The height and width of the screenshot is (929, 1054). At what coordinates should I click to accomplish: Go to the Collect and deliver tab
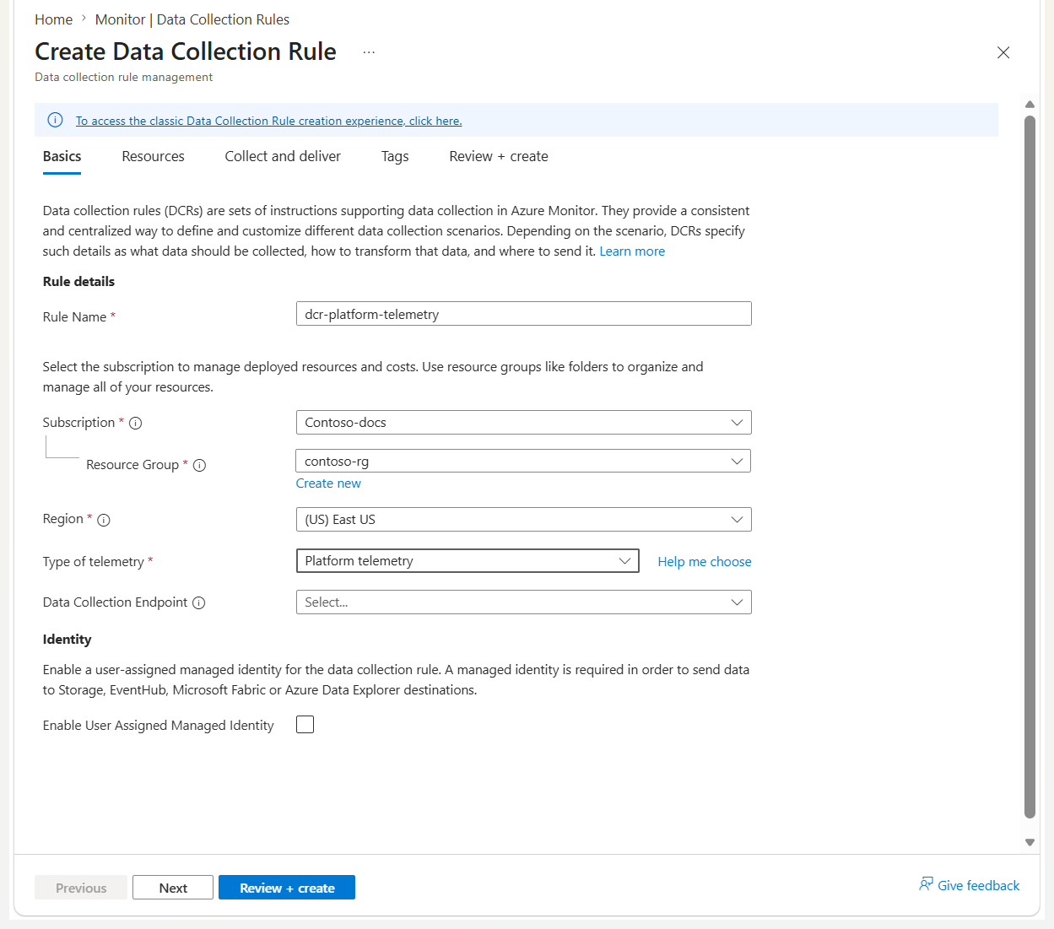pos(283,157)
